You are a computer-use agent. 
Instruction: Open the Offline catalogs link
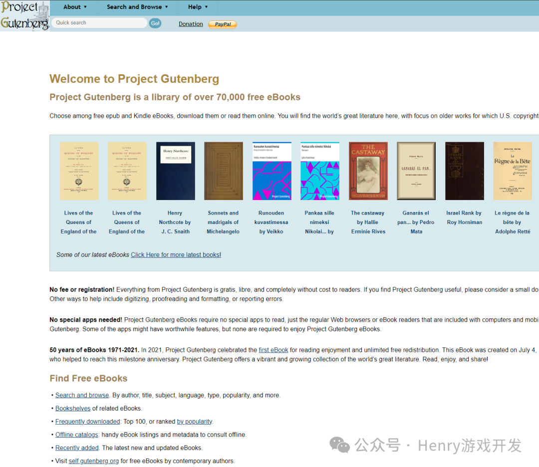pyautogui.click(x=77, y=435)
